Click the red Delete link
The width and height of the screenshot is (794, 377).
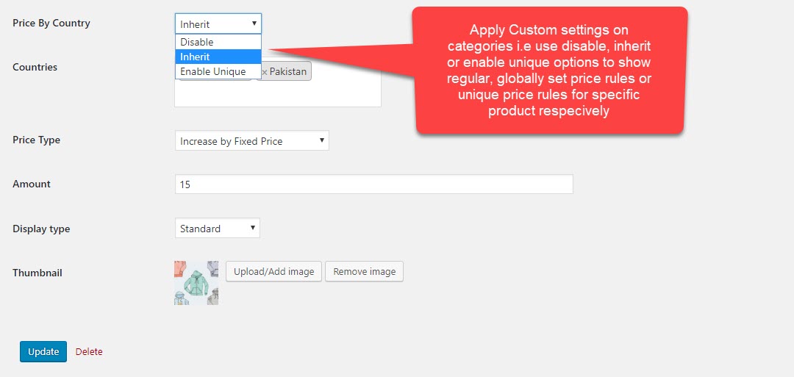89,352
